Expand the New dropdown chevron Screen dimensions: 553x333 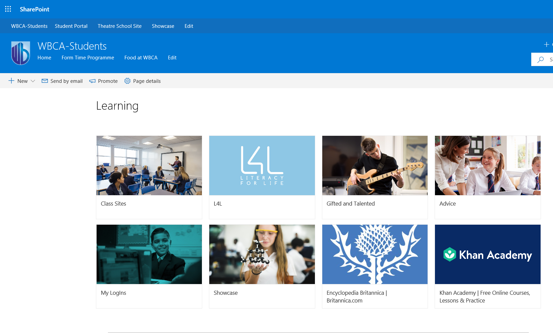click(x=33, y=81)
